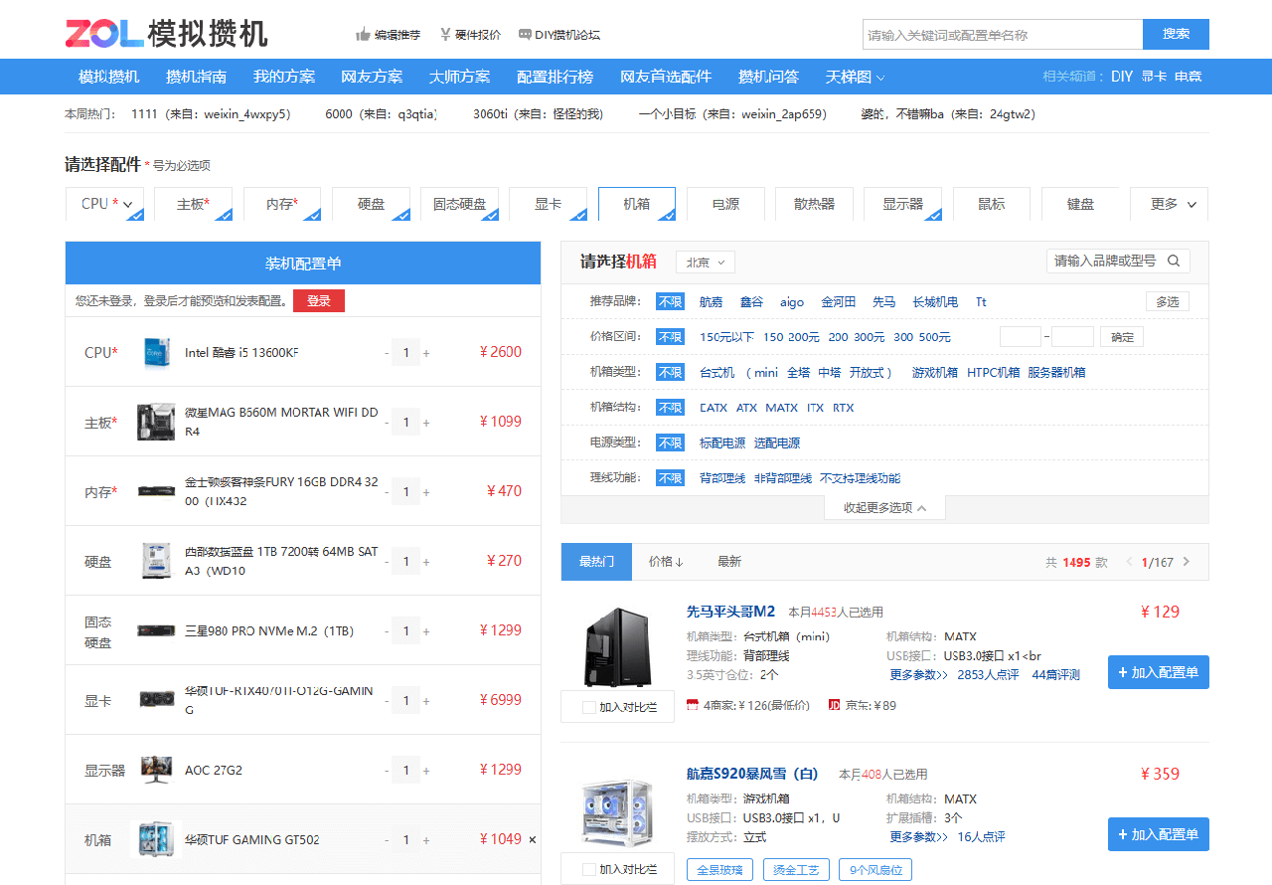This screenshot has height=885, width=1272.
Task: Click the brand or model search field
Action: pos(1104,261)
